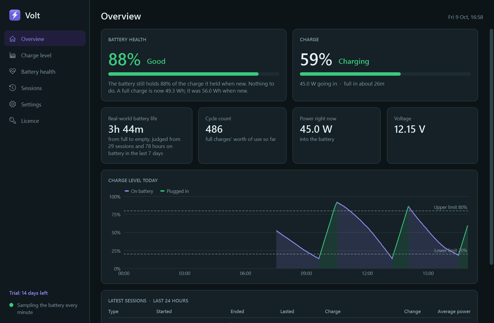494x323 pixels.
Task: Click the Change column header
Action: tap(412, 311)
